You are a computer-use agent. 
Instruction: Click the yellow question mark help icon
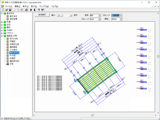[39, 10]
